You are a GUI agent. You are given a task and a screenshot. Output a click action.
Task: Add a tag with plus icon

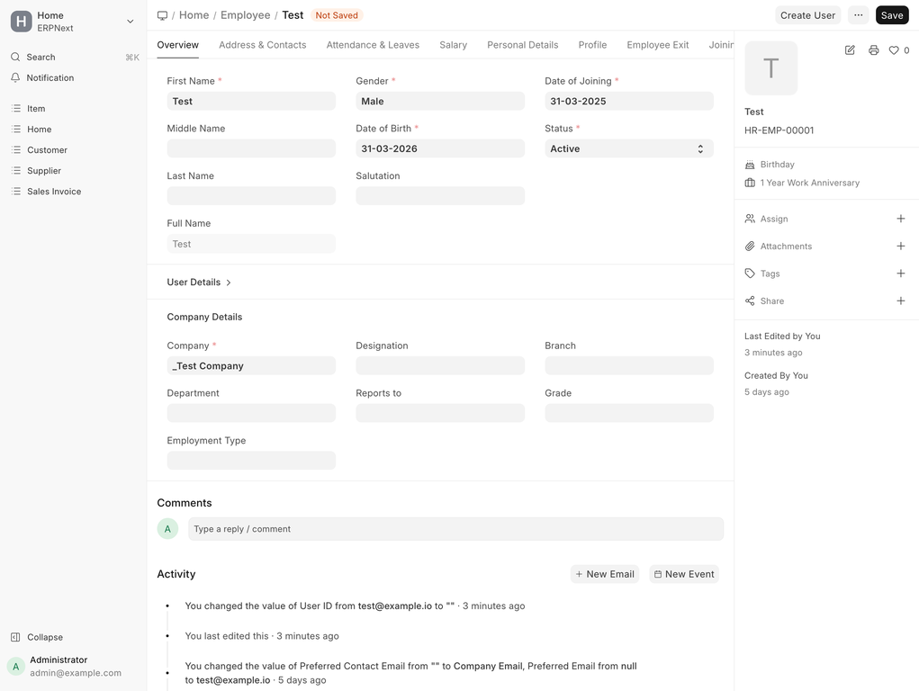[900, 274]
